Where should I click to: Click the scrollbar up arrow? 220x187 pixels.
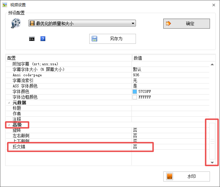[x=212, y=64]
